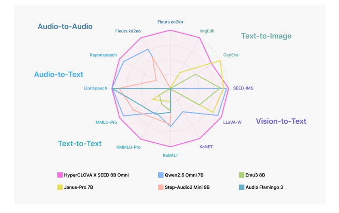Click the pink HyperCLOVA X SEED legend swatch
Screen dimensions: 339x213
click(x=60, y=175)
